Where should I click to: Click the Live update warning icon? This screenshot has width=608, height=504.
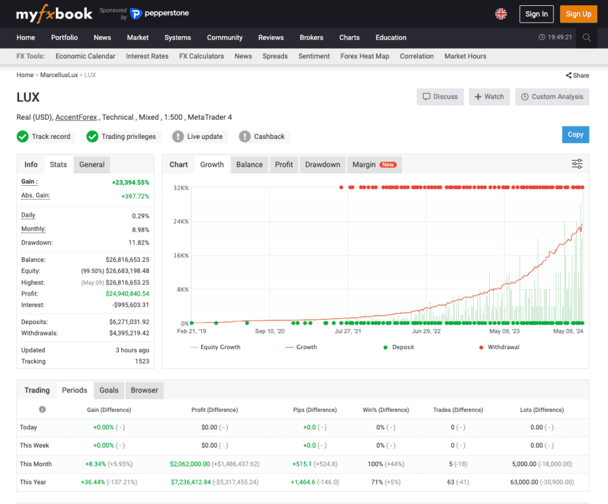[x=178, y=137]
